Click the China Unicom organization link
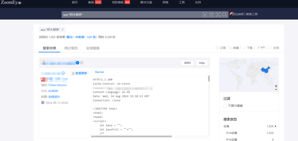Viewport: 298px width, 141px height. click(x=57, y=85)
